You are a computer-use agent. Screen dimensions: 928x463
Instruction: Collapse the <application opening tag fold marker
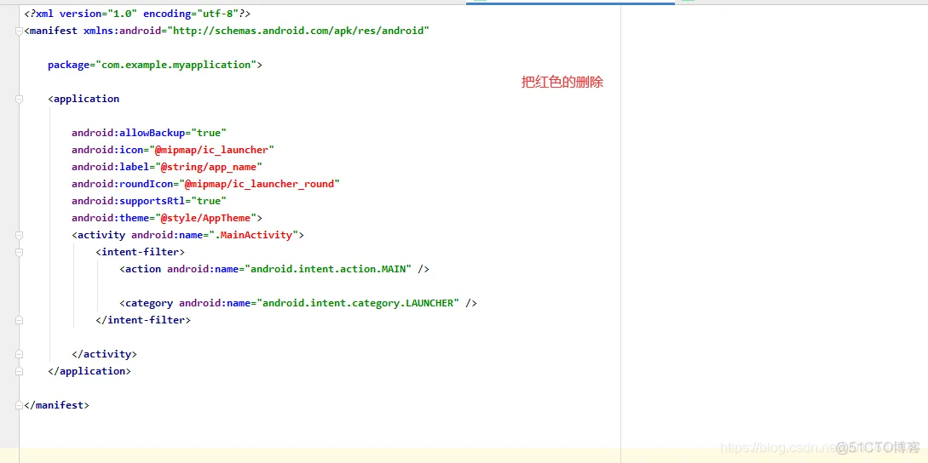19,99
